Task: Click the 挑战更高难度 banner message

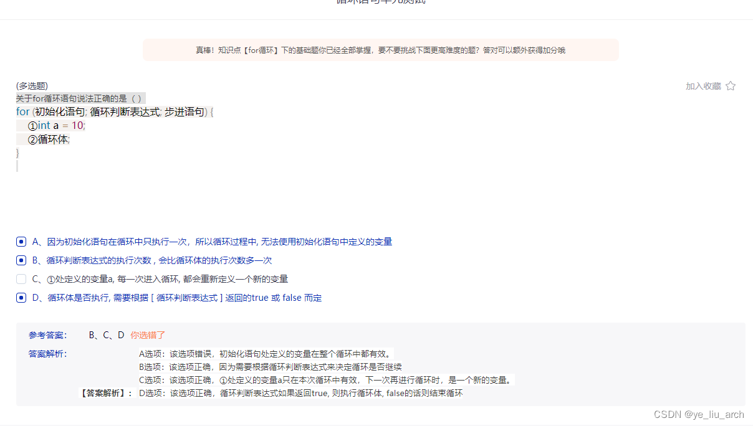Action: [380, 50]
